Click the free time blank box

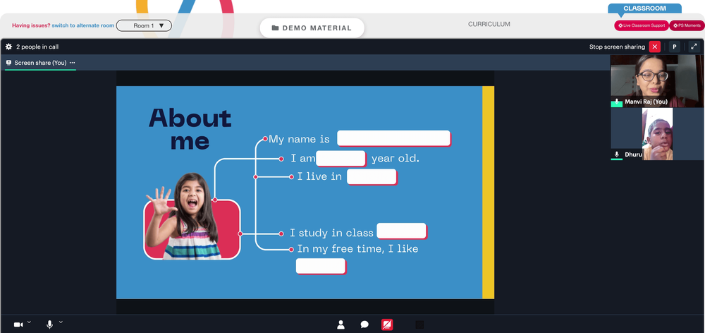click(x=321, y=267)
